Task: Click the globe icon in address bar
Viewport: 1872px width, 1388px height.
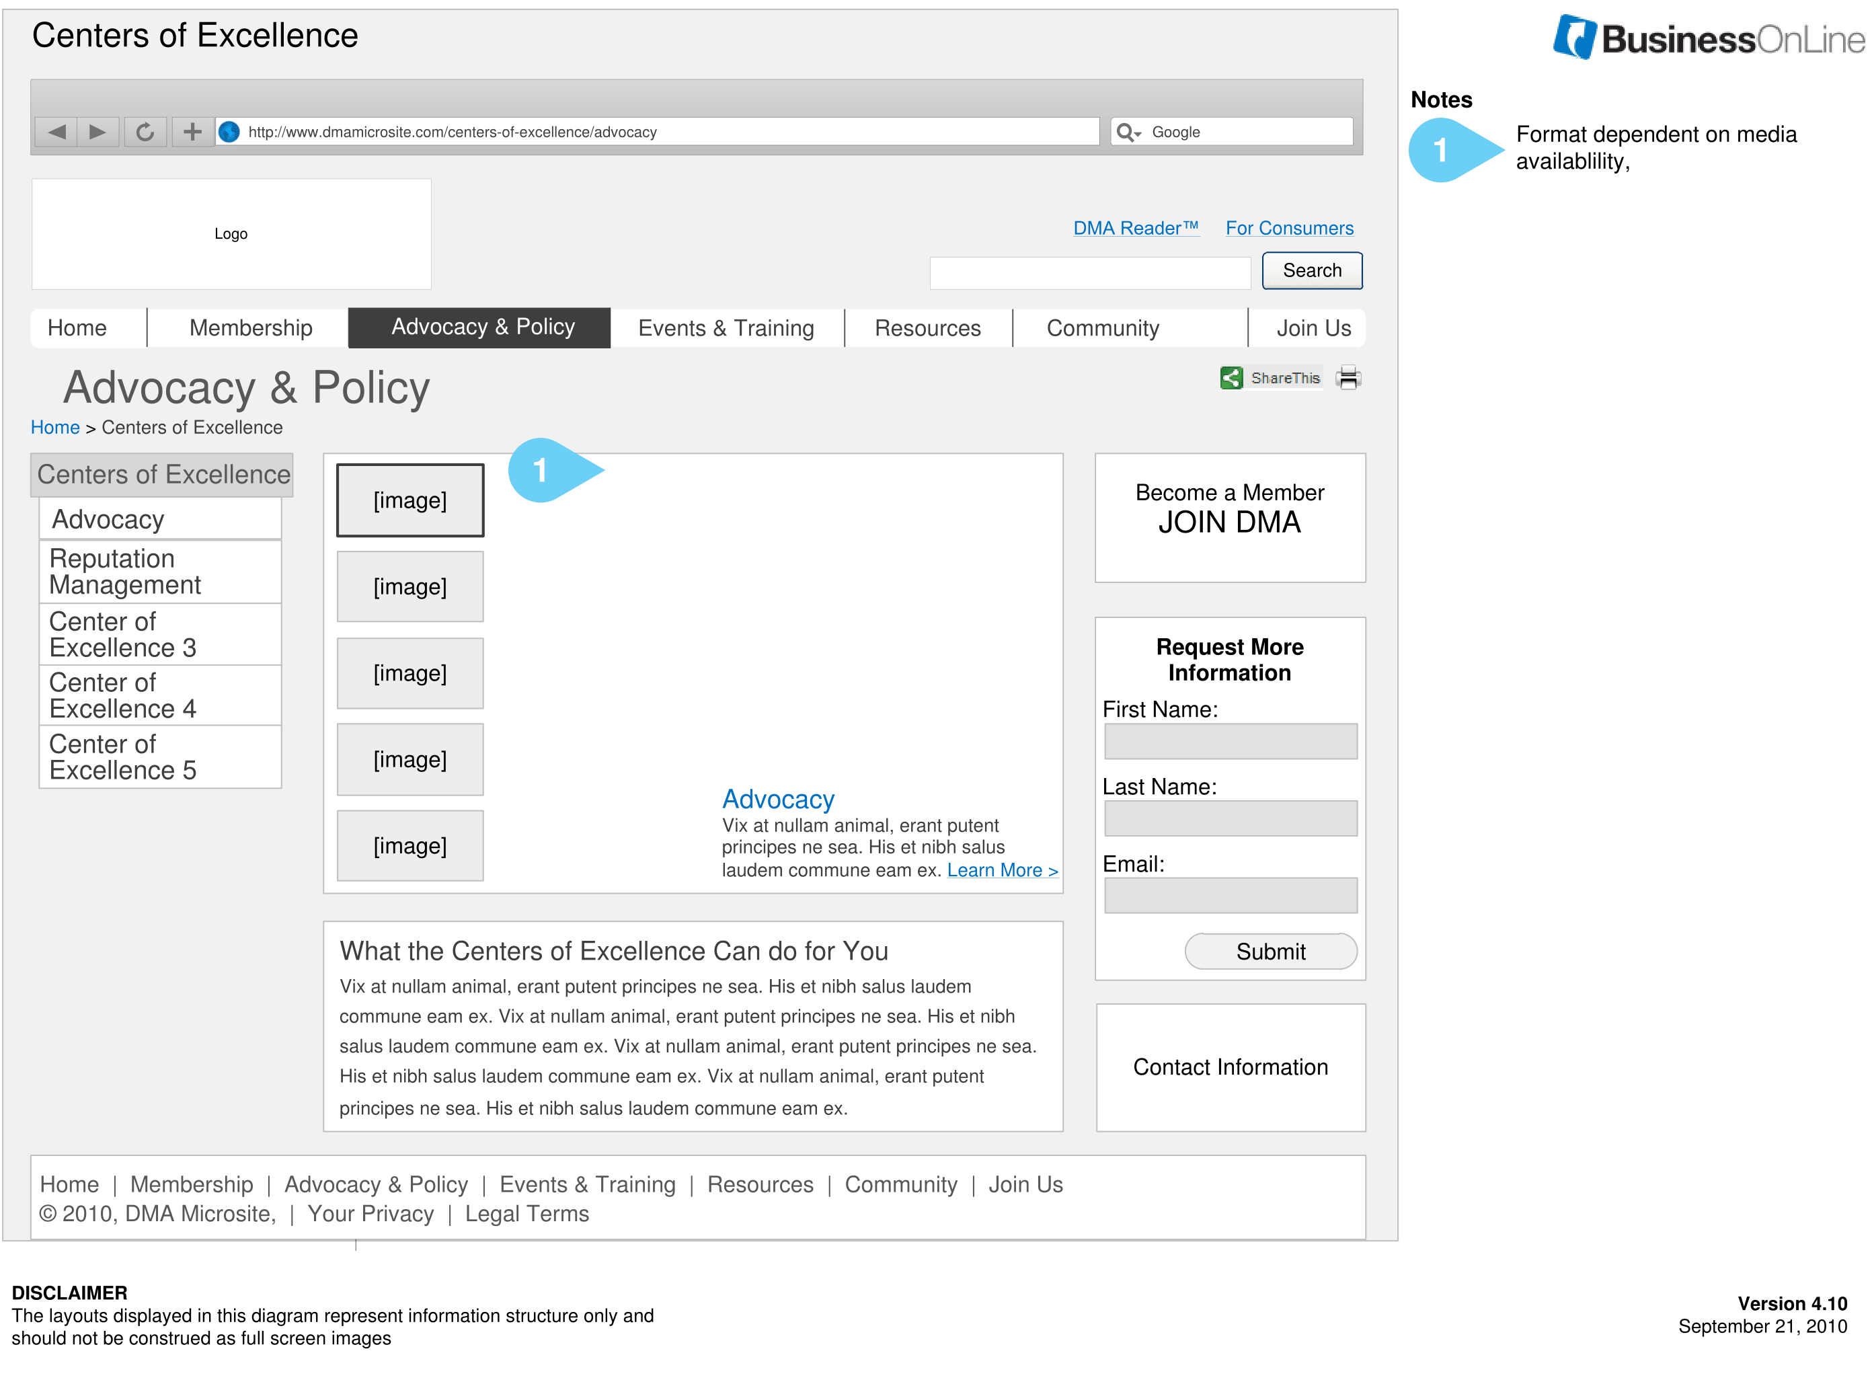Action: [x=229, y=132]
